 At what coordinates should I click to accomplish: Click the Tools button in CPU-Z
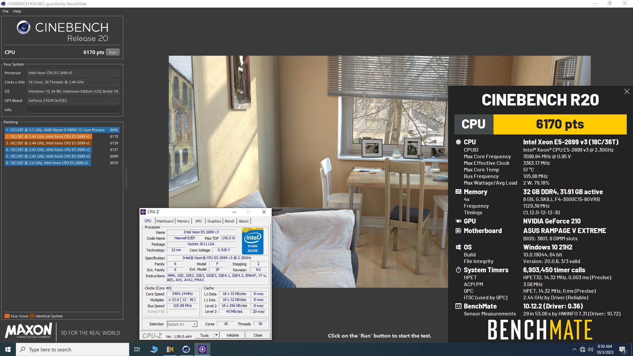204,336
